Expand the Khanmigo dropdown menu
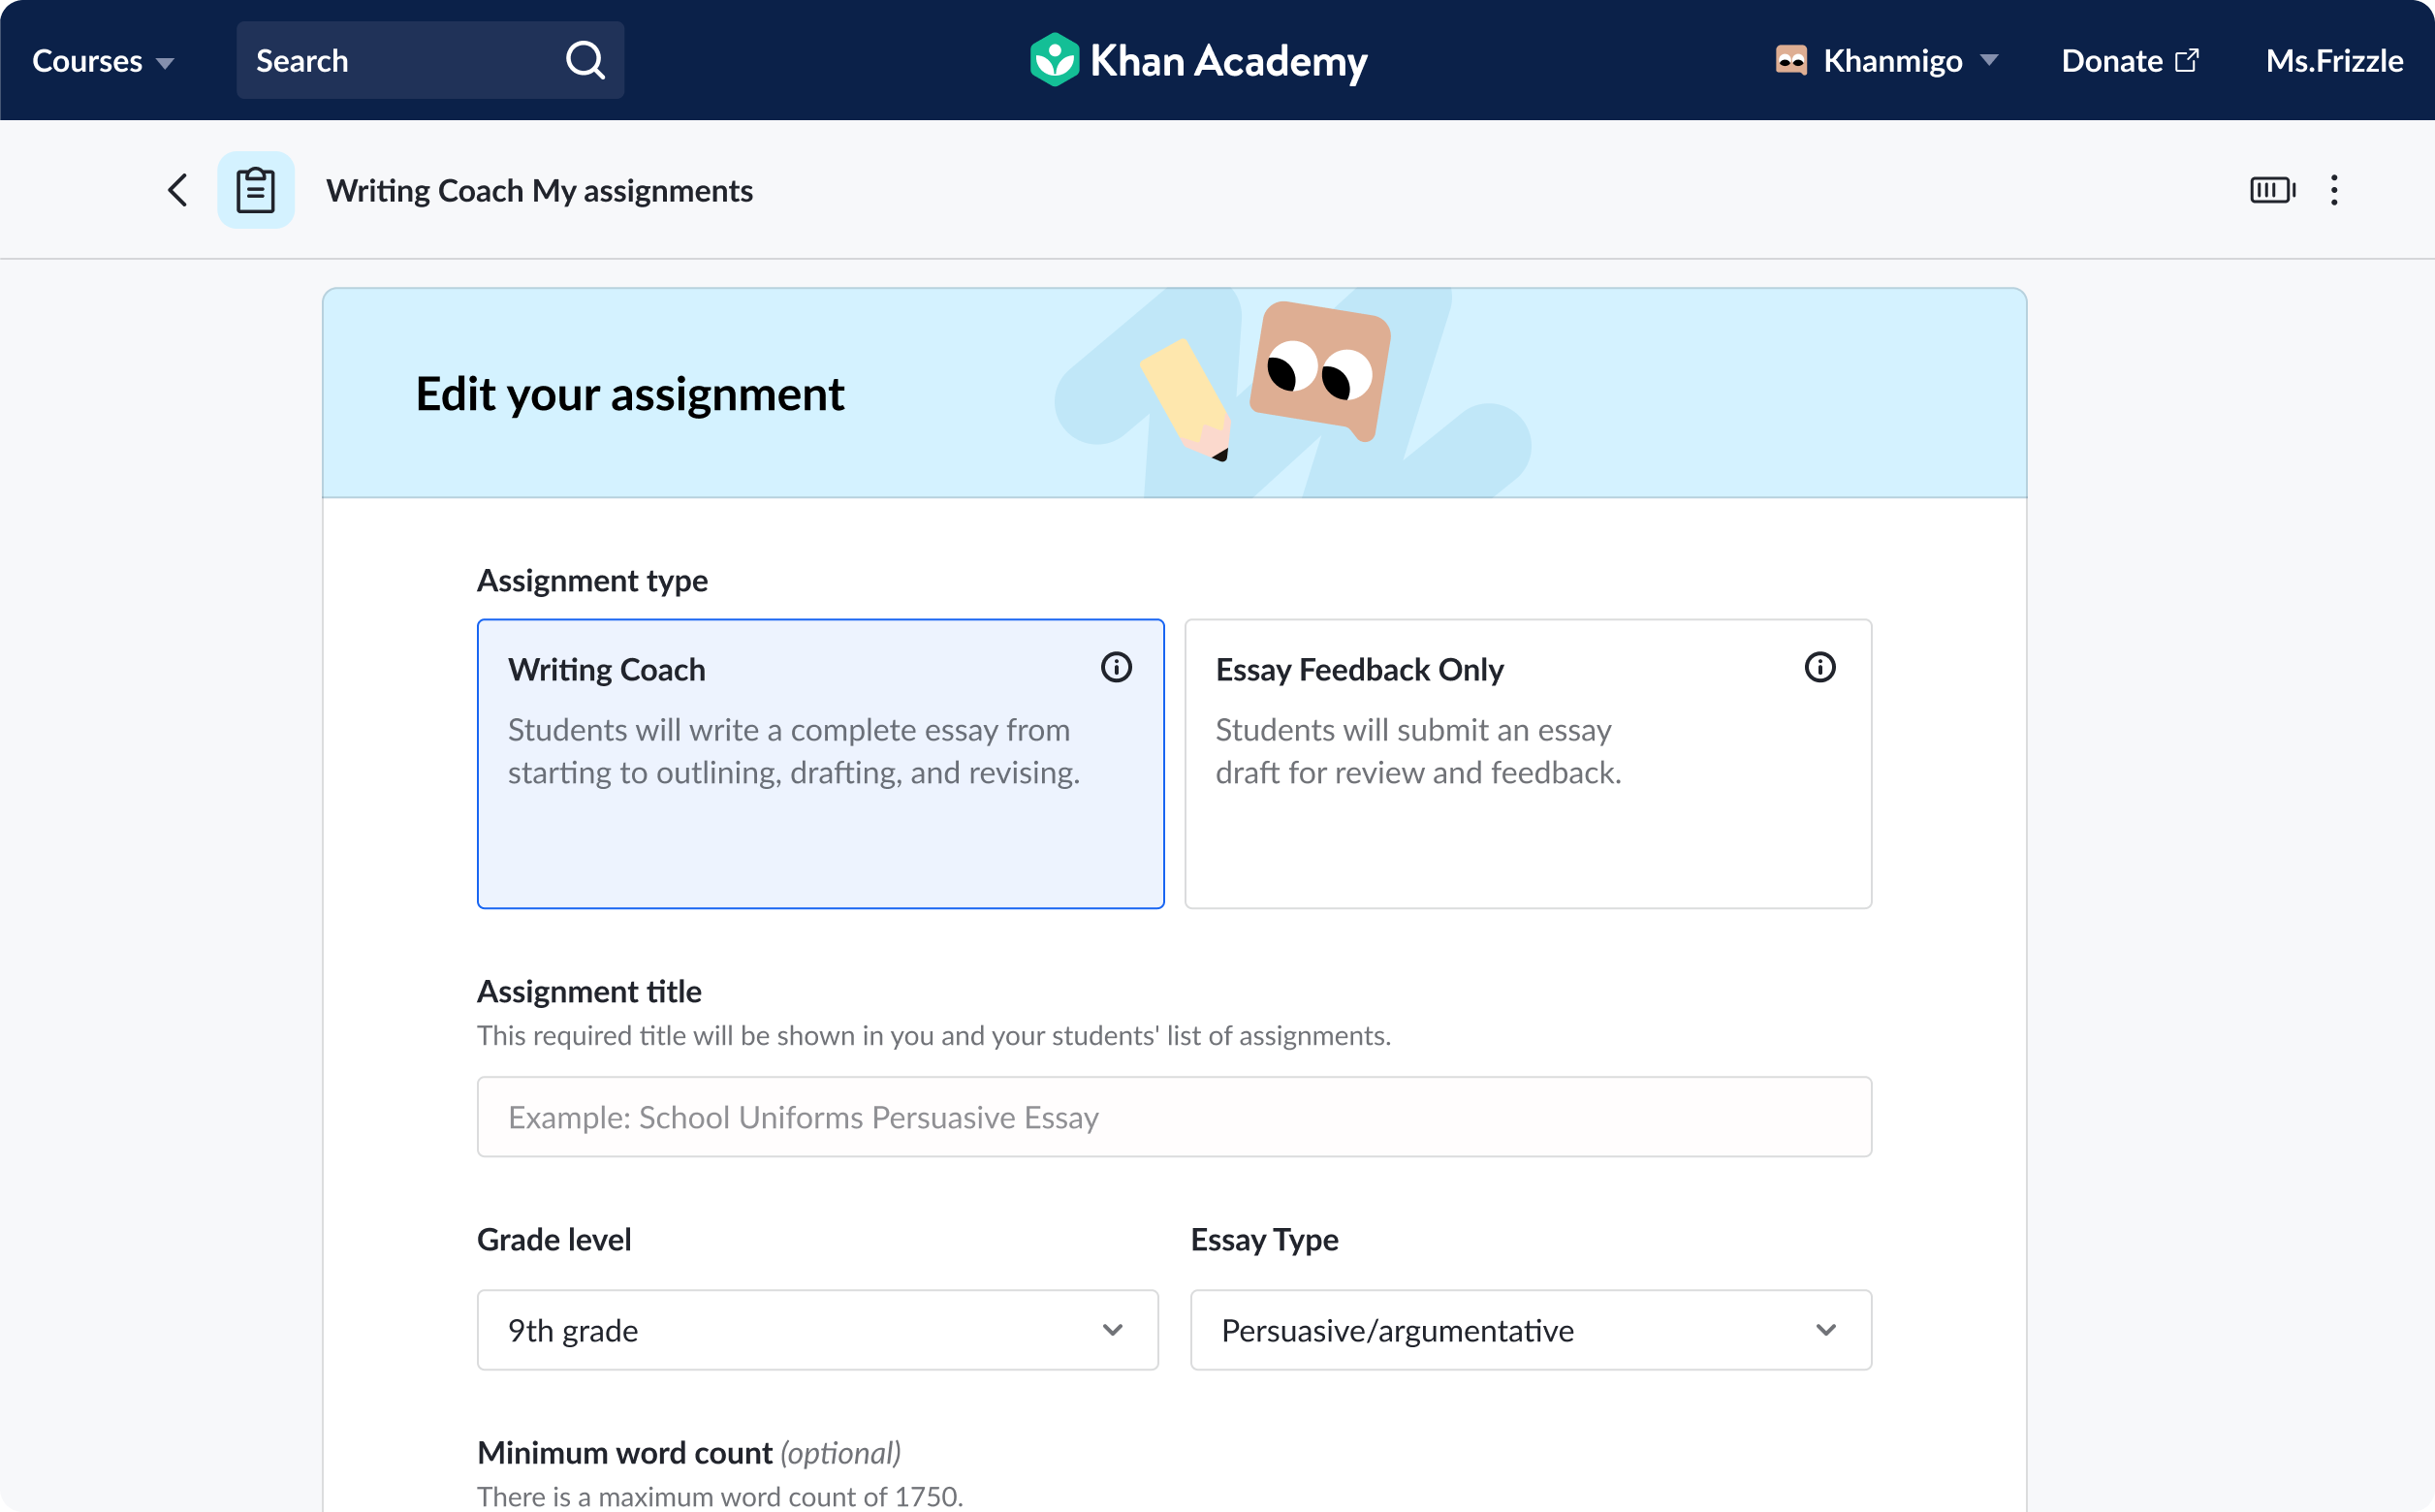The image size is (2435, 1512). click(x=1988, y=60)
